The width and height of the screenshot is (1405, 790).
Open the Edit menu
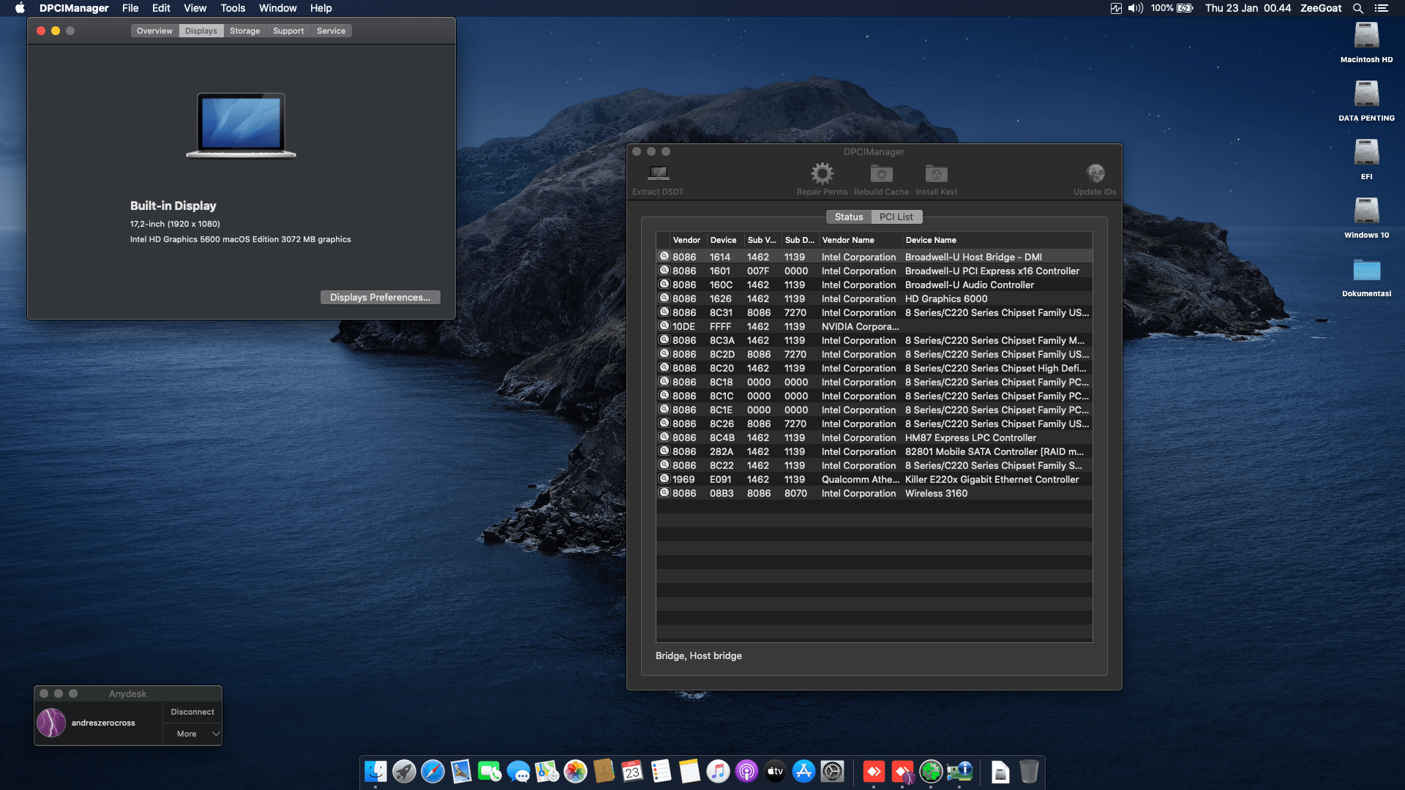[161, 8]
